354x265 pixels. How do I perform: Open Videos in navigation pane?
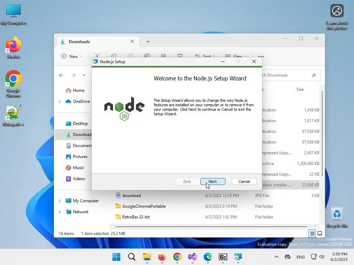[x=75, y=179]
